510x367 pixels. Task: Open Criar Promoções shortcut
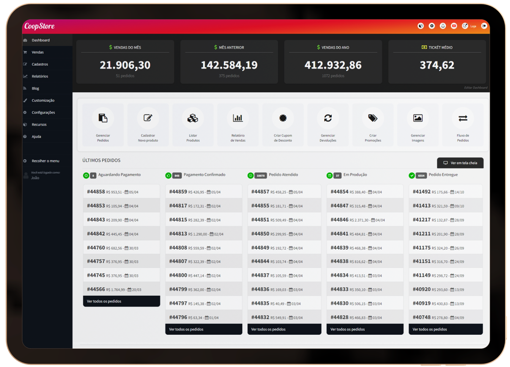(373, 125)
